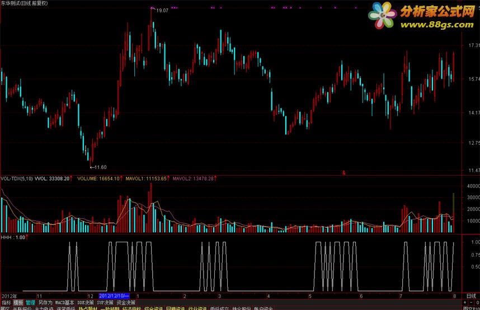Viewport: 480px width, 310px height.
Task: Switch to the MACD基本 template
Action: [64, 303]
